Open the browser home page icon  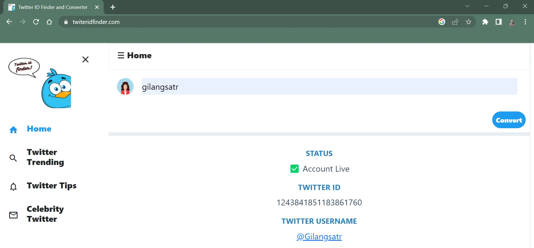click(49, 22)
